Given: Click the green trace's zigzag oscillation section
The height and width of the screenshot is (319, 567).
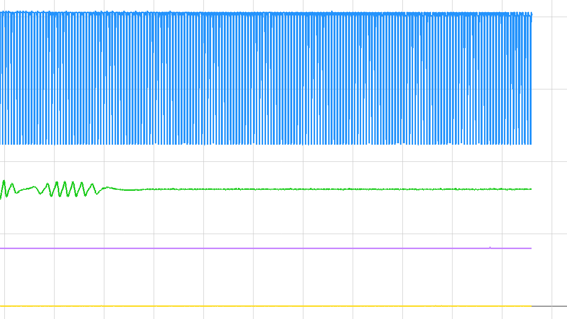Looking at the screenshot, I should click(68, 189).
